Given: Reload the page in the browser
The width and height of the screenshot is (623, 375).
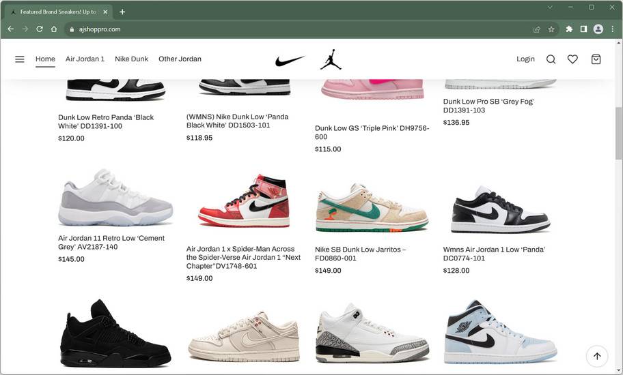Looking at the screenshot, I should point(40,29).
